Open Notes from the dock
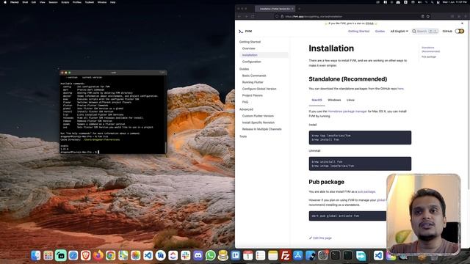 [x=272, y=255]
